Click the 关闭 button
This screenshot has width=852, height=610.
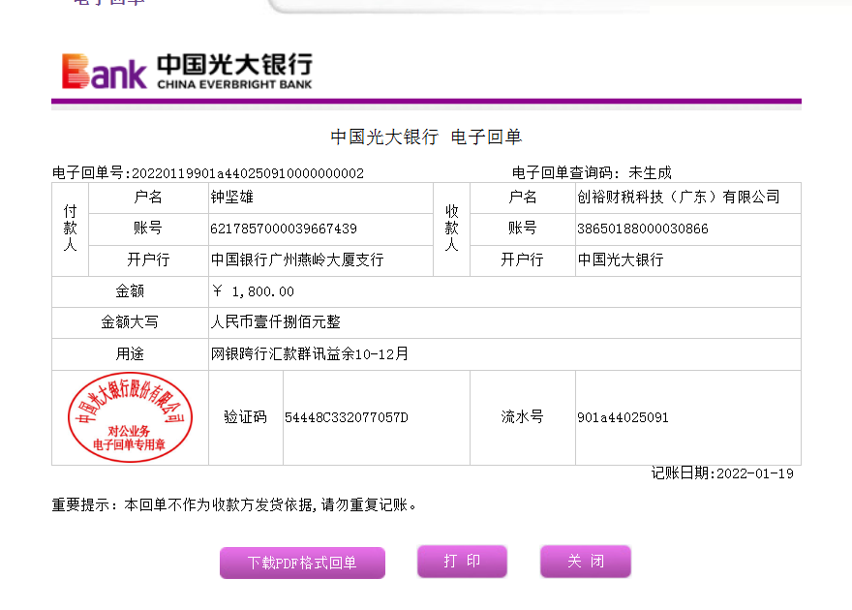tap(585, 562)
